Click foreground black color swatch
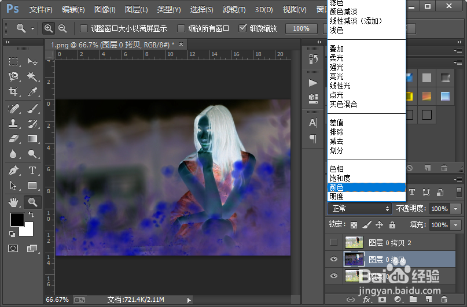467x307 pixels. click(x=17, y=219)
